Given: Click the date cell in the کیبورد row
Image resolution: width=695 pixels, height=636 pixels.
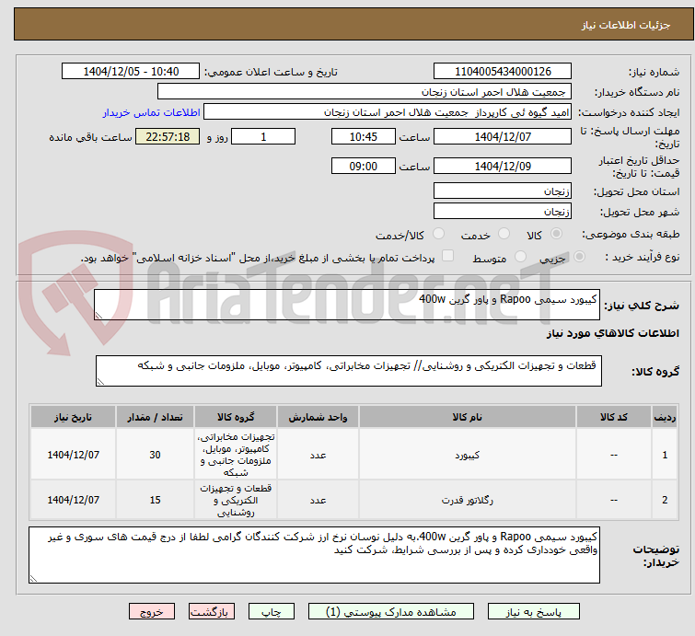Looking at the screenshot, I should 73,455.
